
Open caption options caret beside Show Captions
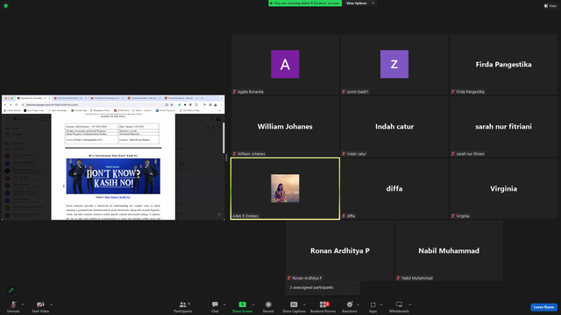click(304, 304)
